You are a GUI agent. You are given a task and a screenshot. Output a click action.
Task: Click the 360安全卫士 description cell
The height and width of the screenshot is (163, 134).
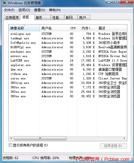click(113, 83)
